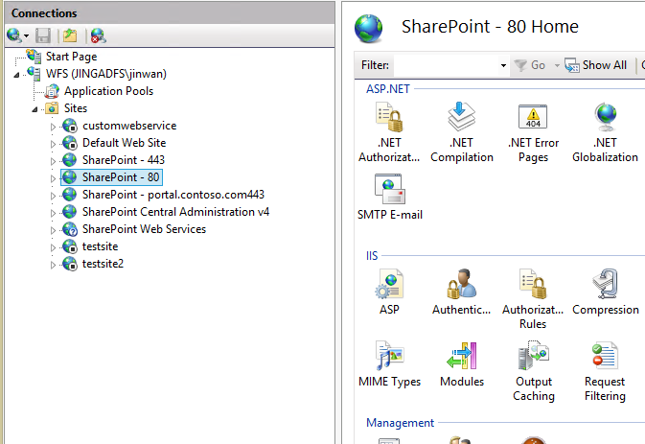Open Request Filtering feature

pos(605,371)
